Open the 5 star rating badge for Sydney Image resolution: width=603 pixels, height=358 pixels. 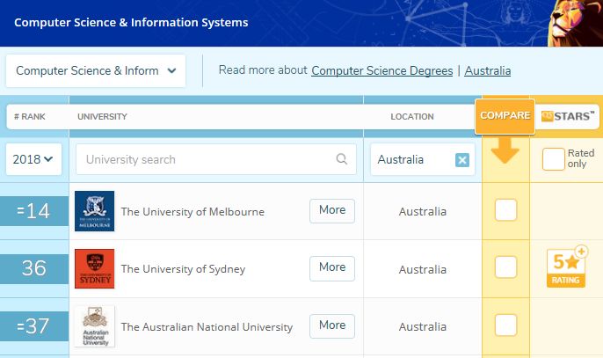pos(567,267)
